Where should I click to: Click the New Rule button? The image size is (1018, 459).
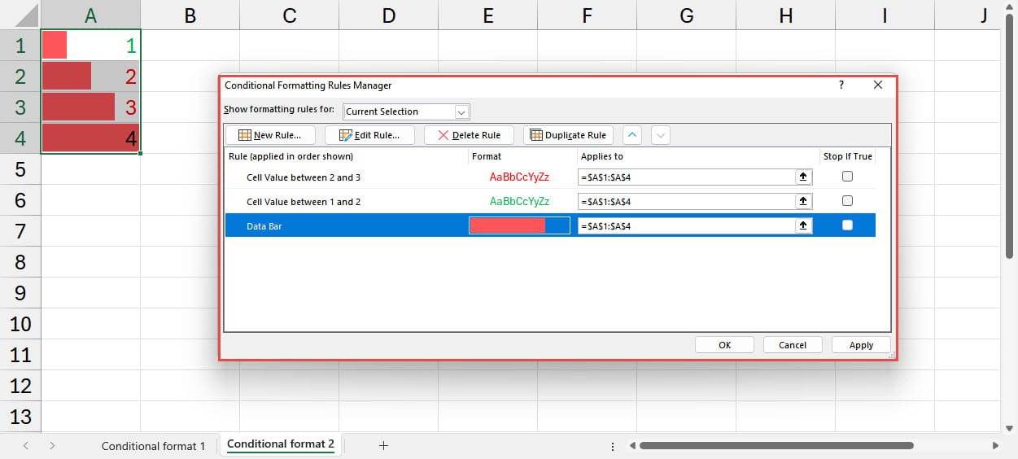[x=269, y=135]
